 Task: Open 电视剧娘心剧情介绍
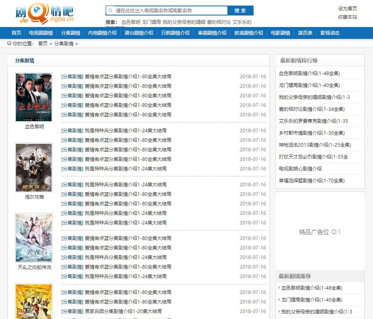[x=300, y=169]
